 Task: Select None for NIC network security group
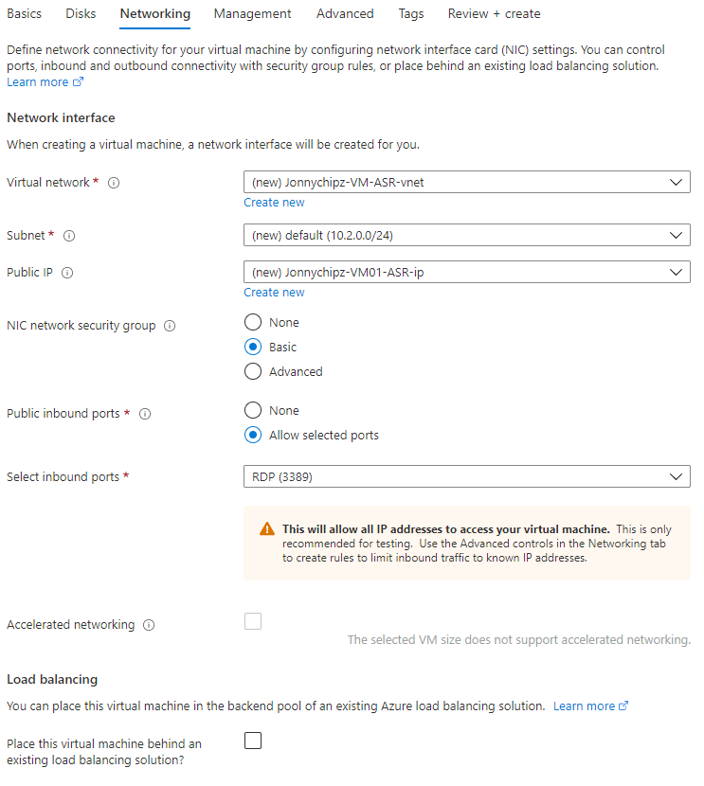253,323
